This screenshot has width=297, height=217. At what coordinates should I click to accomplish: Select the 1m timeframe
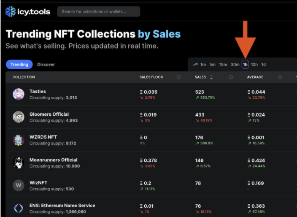click(203, 65)
